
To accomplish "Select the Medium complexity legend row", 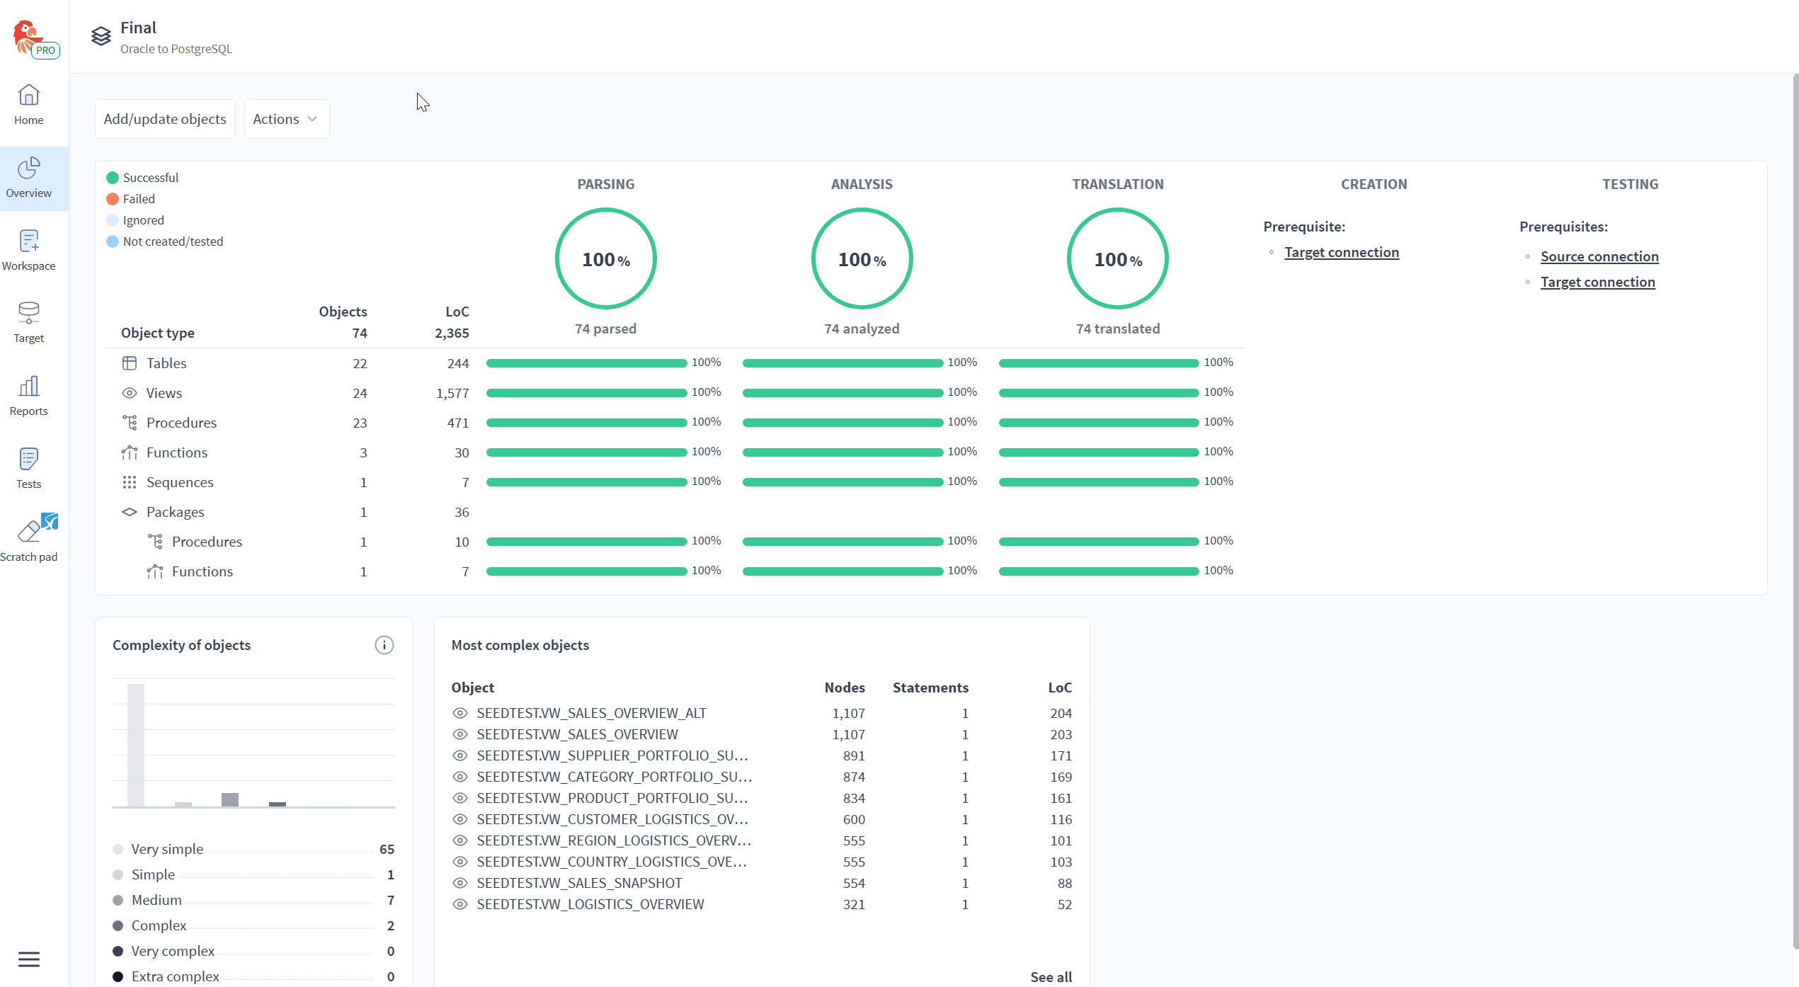I will 253,900.
